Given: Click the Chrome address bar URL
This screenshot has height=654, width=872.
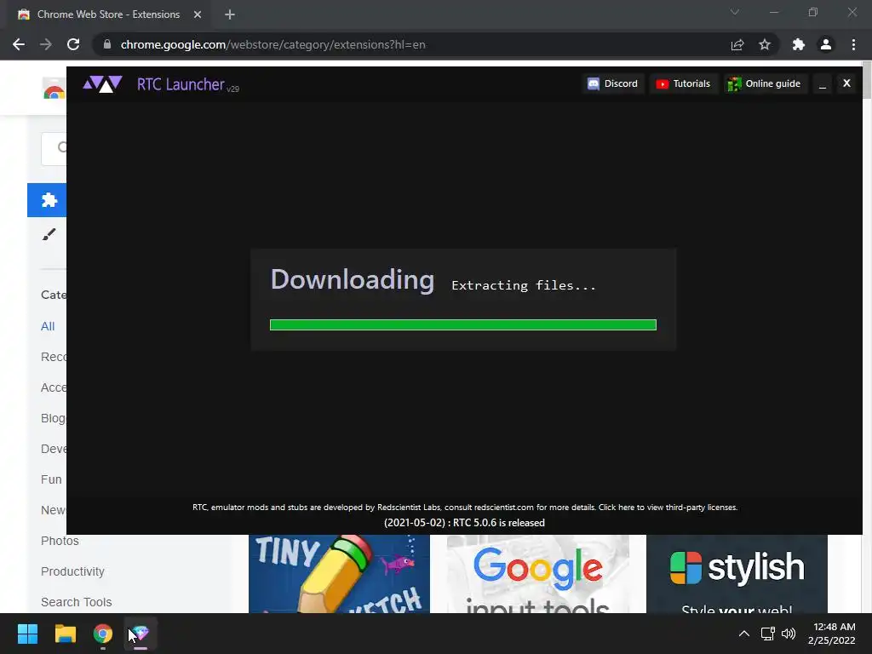Looking at the screenshot, I should point(273,44).
